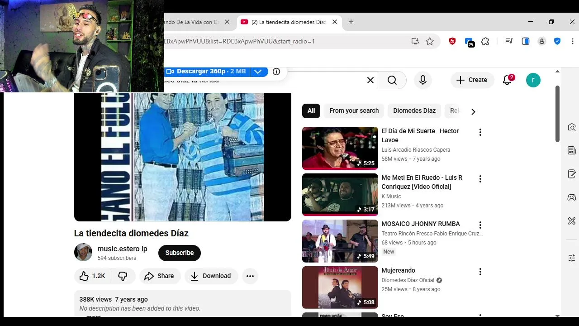Open the extension with the 25 badge
Image resolution: width=579 pixels, height=326 pixels.
[469, 42]
